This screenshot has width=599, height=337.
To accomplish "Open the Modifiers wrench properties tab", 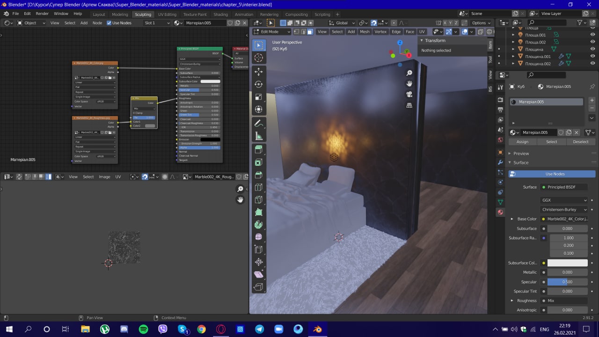I will [500, 162].
